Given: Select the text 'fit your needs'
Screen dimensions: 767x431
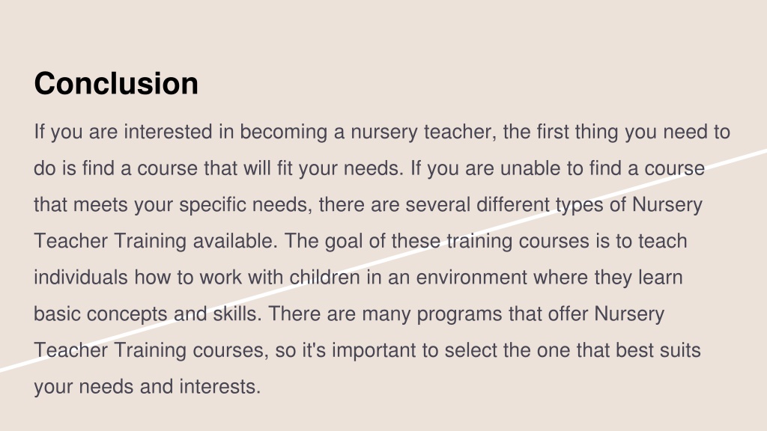Looking at the screenshot, I should pos(340,168).
